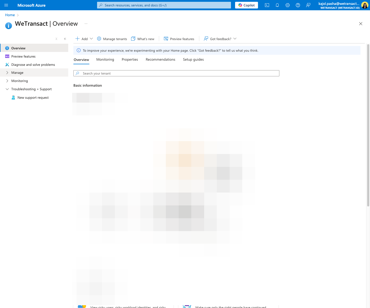Switch to the Recommendations tab
This screenshot has height=308, width=370.
pyautogui.click(x=160, y=59)
